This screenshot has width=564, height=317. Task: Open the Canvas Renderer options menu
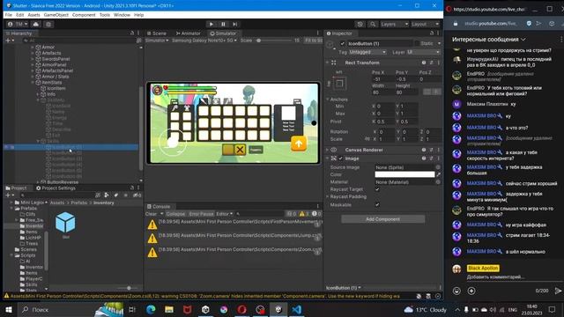coord(439,150)
